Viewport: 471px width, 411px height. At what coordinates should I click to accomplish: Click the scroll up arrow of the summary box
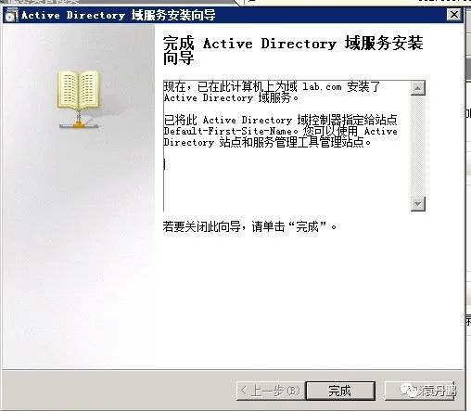pyautogui.click(x=418, y=88)
